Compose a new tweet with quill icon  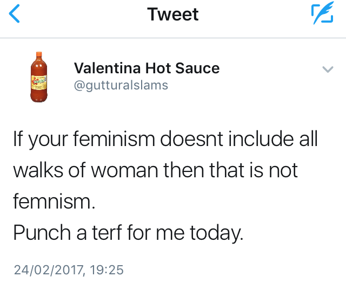pyautogui.click(x=322, y=15)
